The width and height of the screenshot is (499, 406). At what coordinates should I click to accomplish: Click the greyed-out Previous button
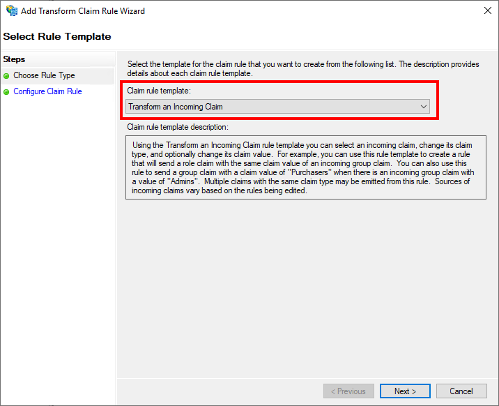tap(348, 391)
